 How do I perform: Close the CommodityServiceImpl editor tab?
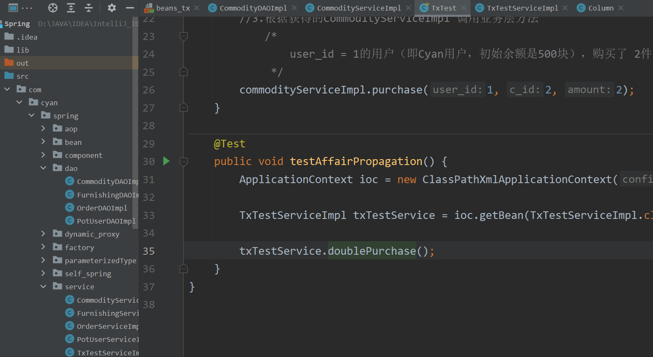pos(408,8)
